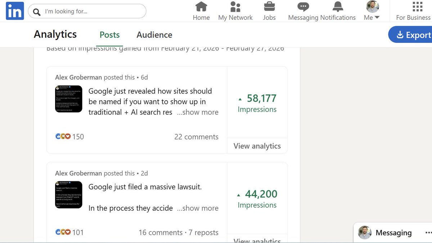Show more of the lawsuit post
This screenshot has width=432, height=243.
click(x=198, y=208)
